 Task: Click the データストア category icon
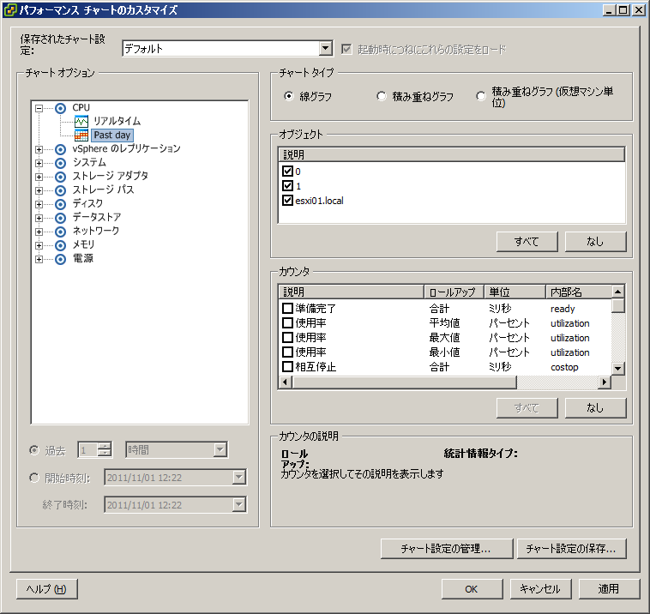[x=60, y=218]
